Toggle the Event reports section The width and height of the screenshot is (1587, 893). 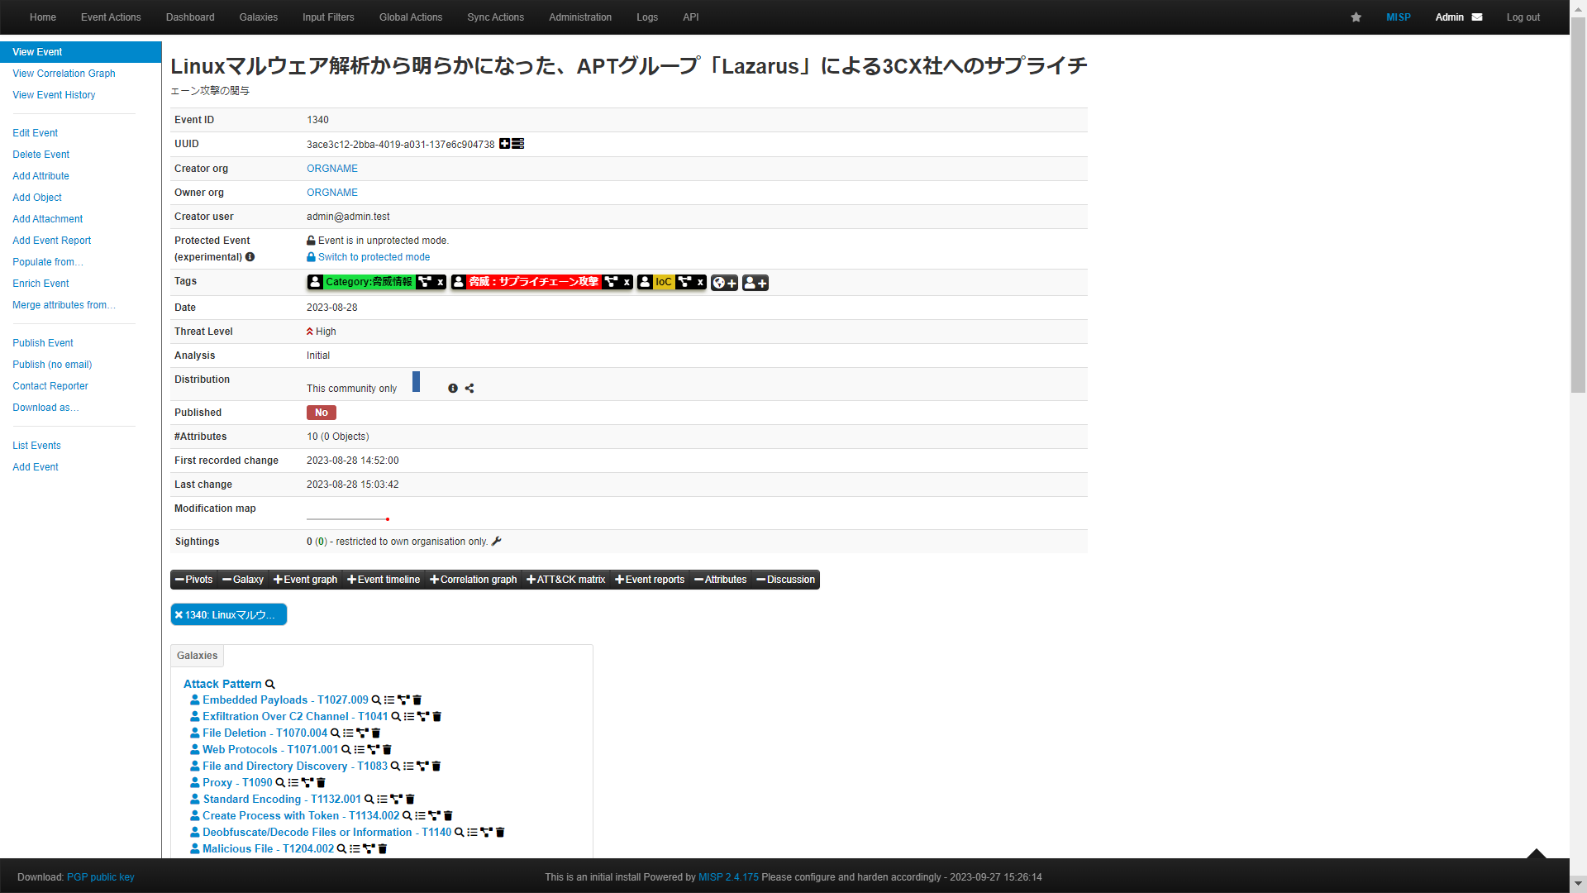click(650, 580)
